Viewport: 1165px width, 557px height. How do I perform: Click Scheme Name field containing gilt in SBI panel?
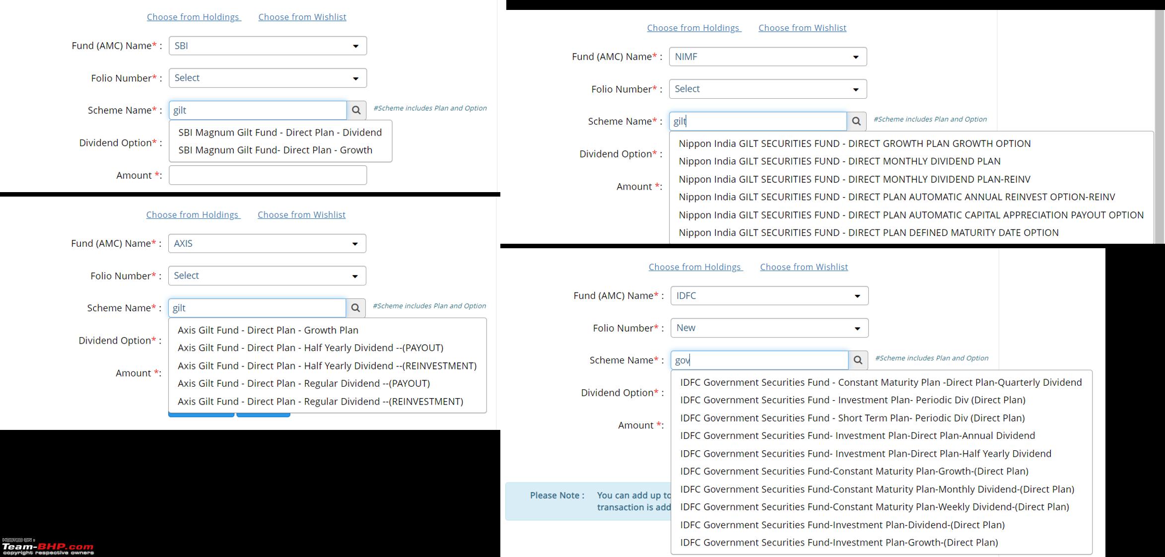[x=258, y=110]
